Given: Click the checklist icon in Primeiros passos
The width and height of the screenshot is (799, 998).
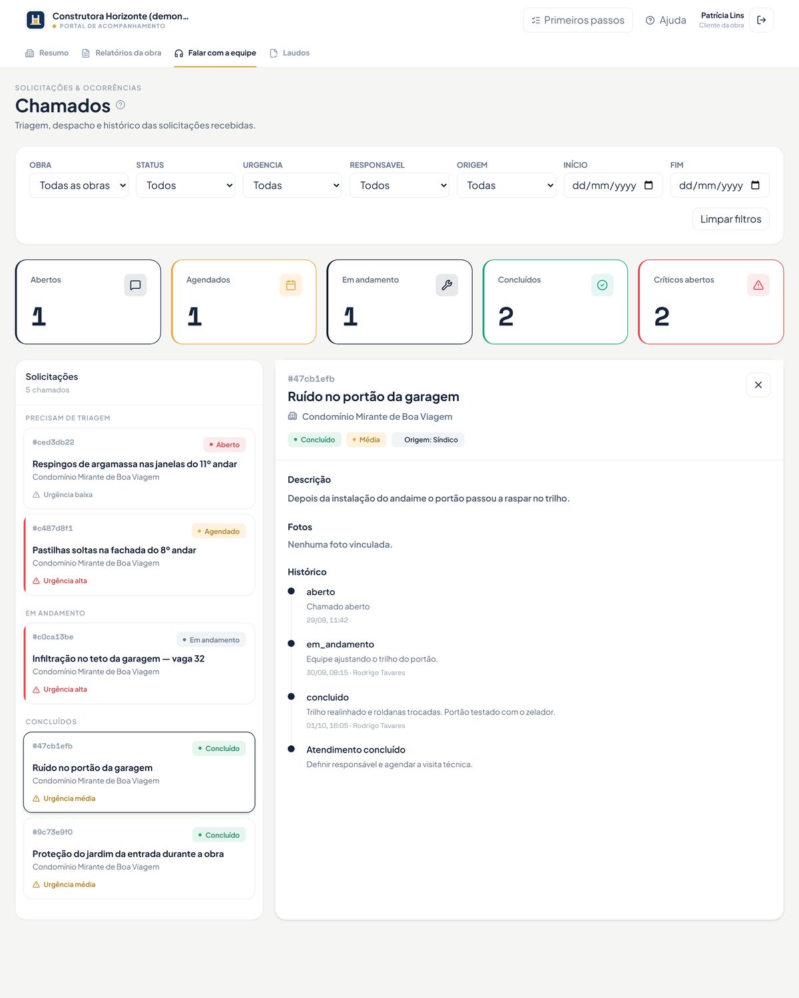Looking at the screenshot, I should (536, 21).
